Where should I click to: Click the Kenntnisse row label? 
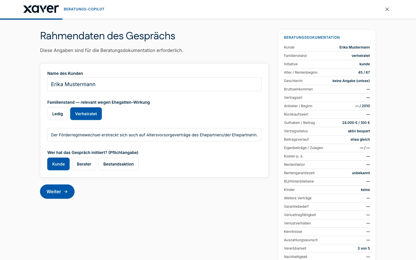click(x=293, y=232)
